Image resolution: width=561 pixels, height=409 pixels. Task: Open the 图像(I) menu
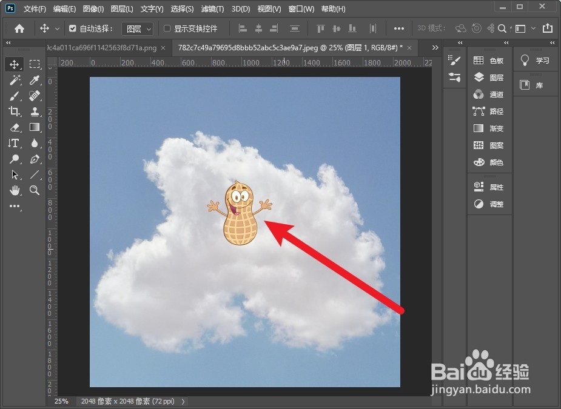pos(93,8)
